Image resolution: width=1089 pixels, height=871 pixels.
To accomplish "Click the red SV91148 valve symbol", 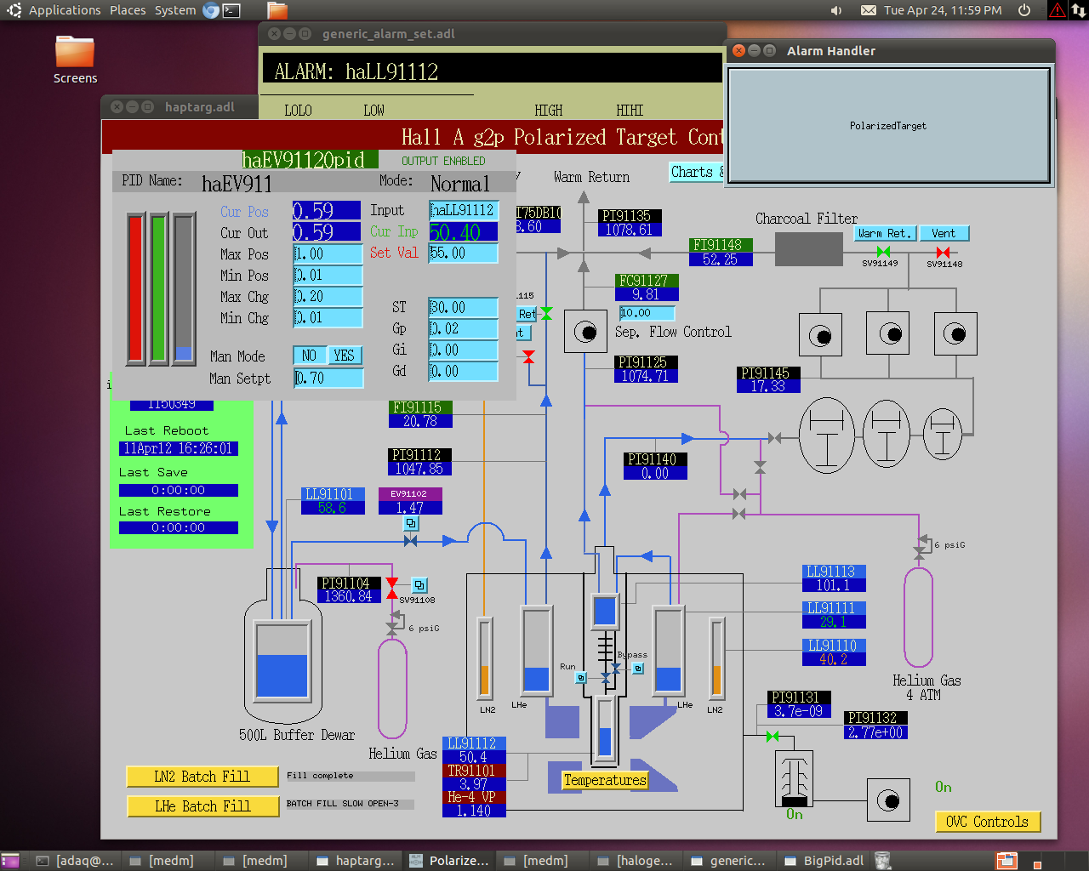I will pos(943,253).
